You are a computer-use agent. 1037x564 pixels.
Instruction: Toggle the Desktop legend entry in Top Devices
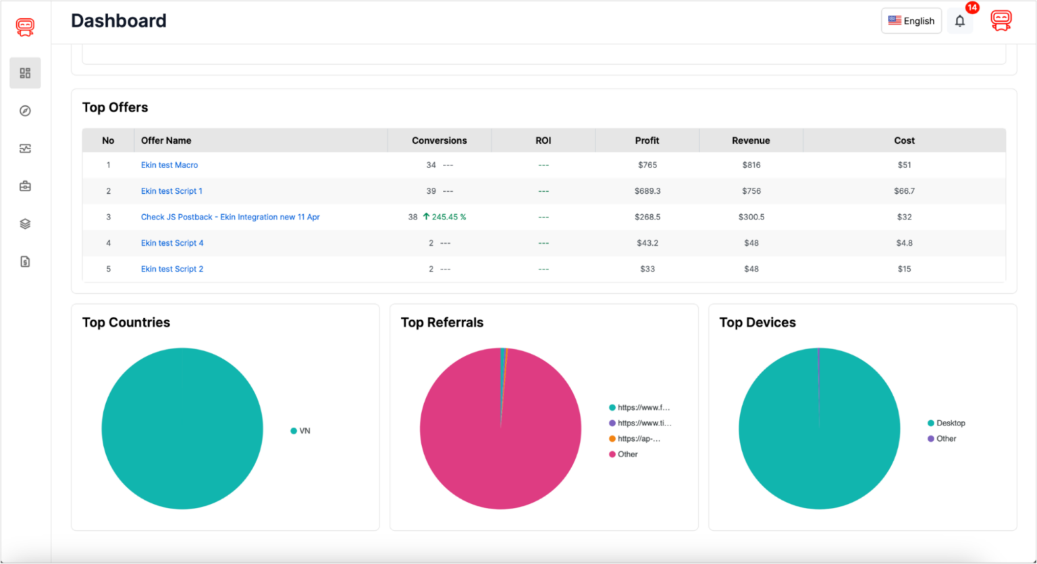click(948, 423)
